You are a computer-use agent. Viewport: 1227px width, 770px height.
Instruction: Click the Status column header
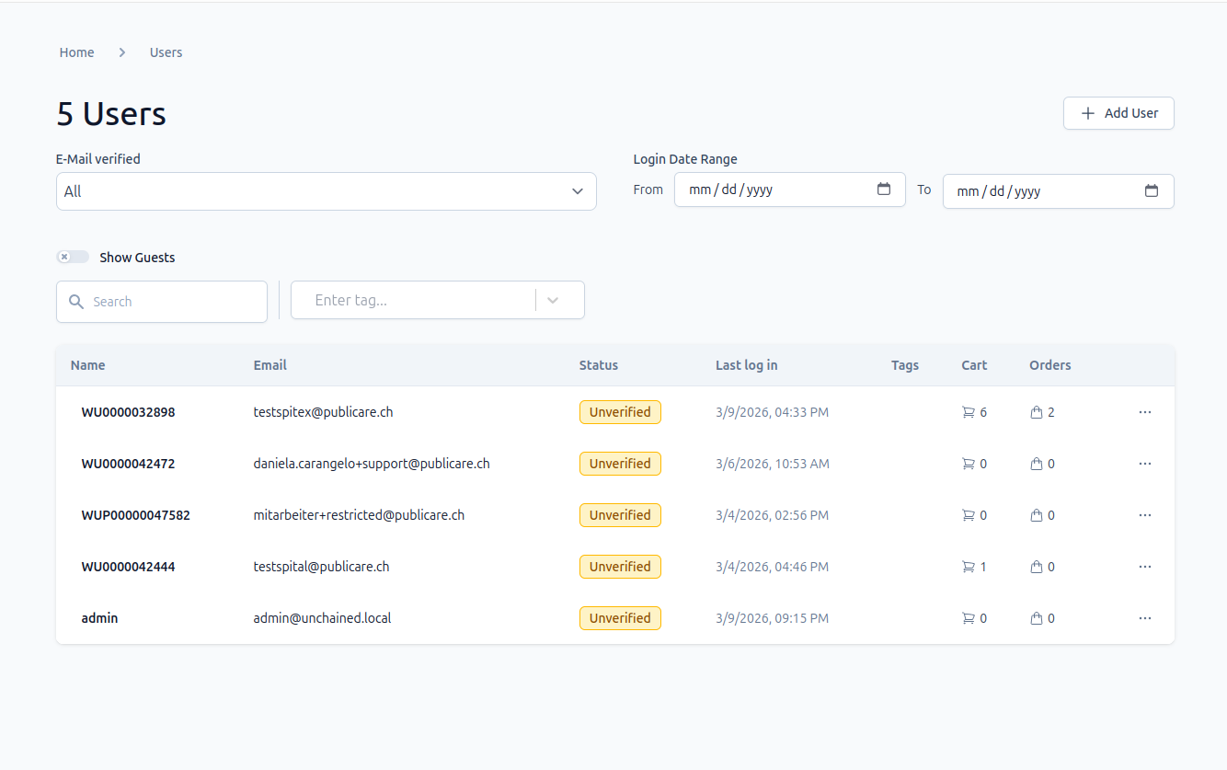click(x=599, y=365)
